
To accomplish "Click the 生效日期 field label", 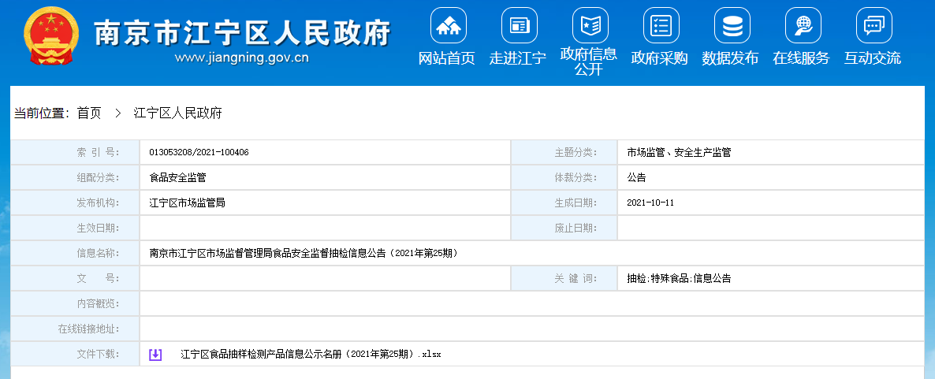I will coord(98,229).
